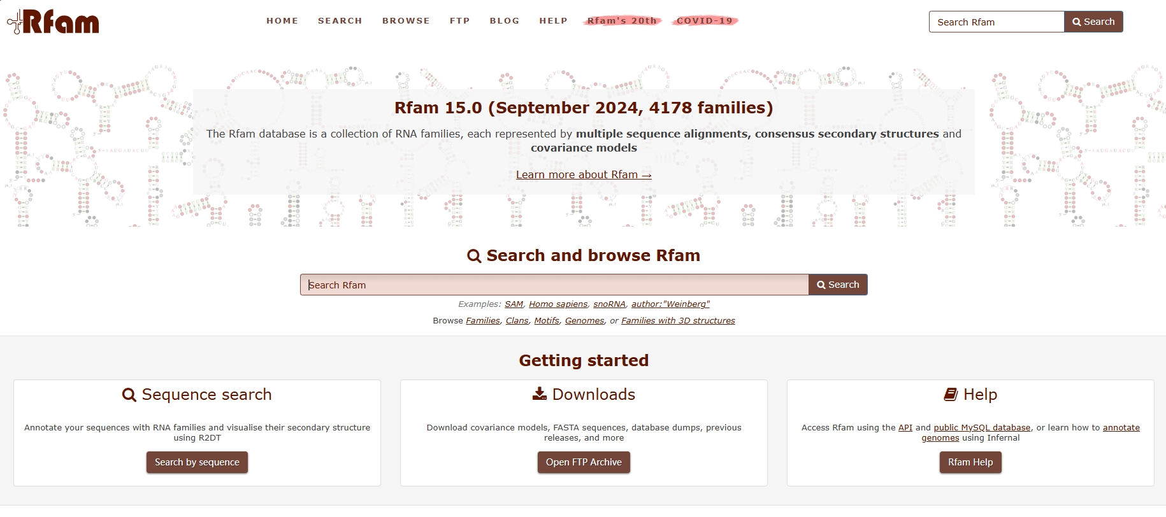Open the COVID-19 highlighted link
The width and height of the screenshot is (1166, 517).
click(705, 21)
